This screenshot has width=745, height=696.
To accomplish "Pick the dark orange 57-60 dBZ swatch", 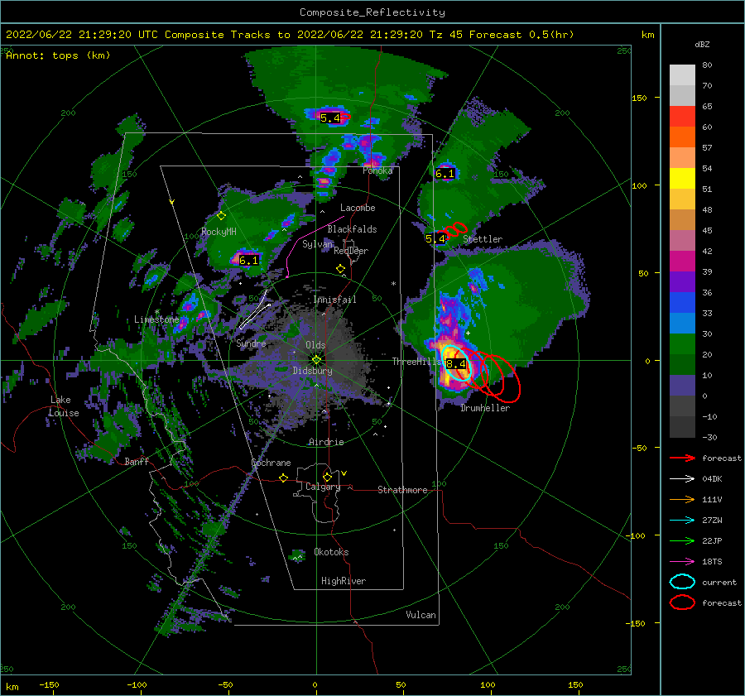I will point(682,137).
